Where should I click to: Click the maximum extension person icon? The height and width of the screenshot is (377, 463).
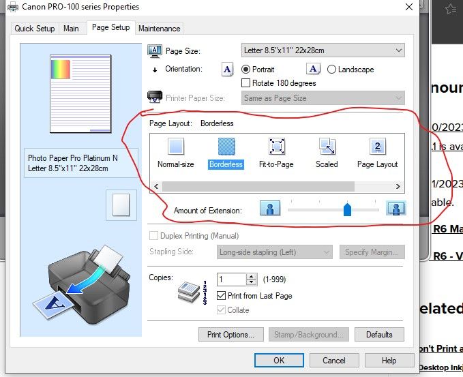(396, 208)
